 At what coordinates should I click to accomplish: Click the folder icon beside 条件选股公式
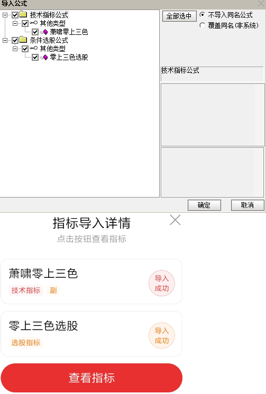click(23, 40)
